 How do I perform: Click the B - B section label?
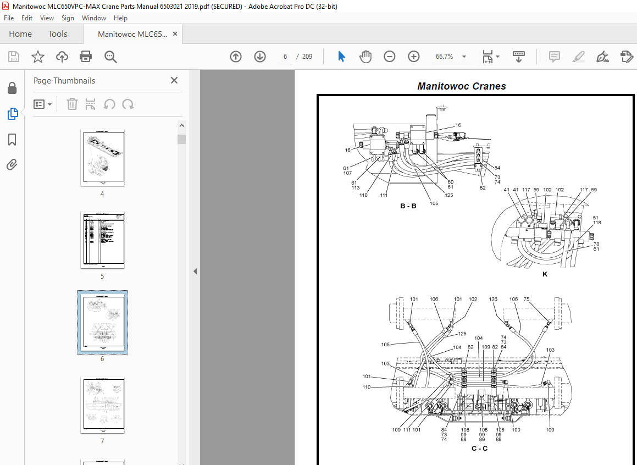pos(408,206)
